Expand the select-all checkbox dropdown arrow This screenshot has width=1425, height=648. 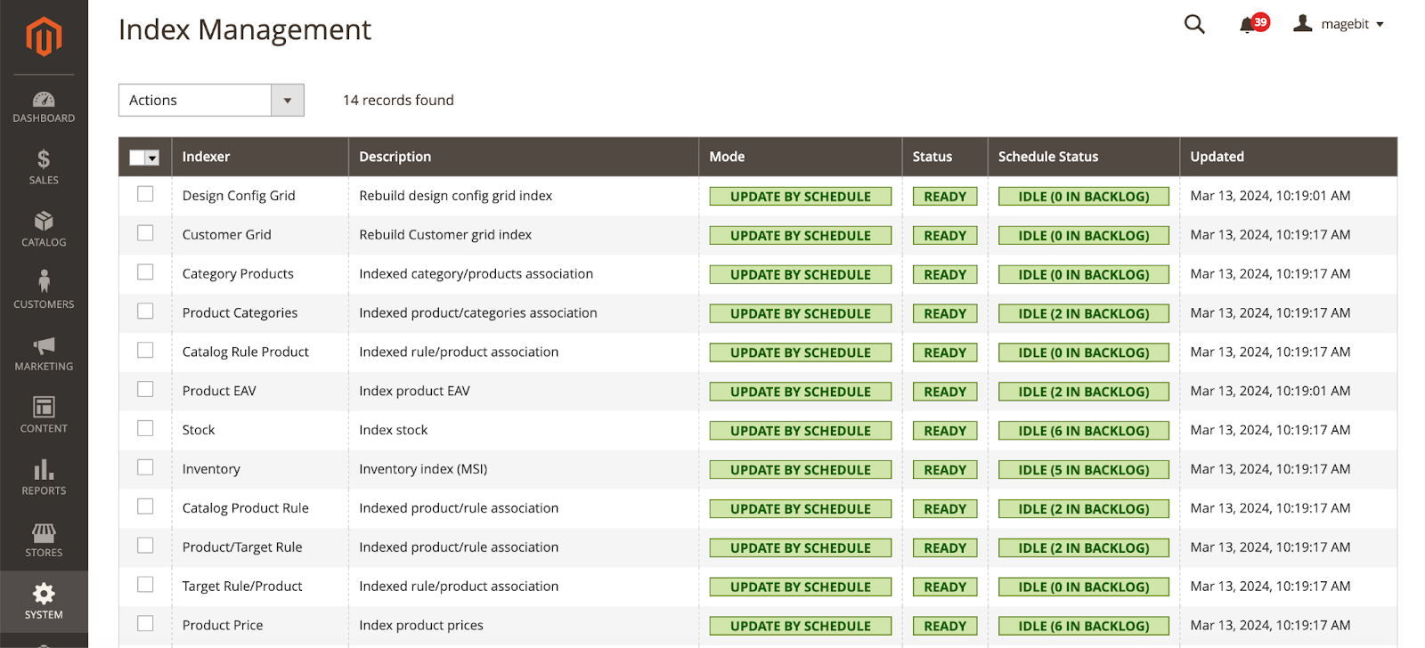pos(152,158)
